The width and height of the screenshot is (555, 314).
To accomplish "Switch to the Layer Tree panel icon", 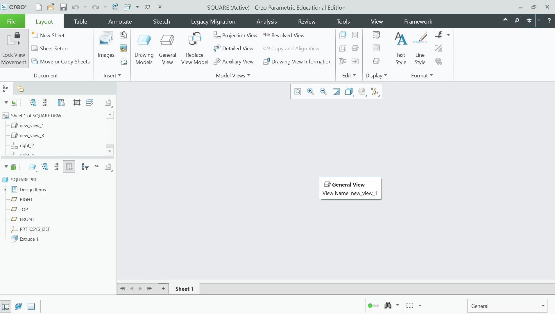I will coord(20,88).
